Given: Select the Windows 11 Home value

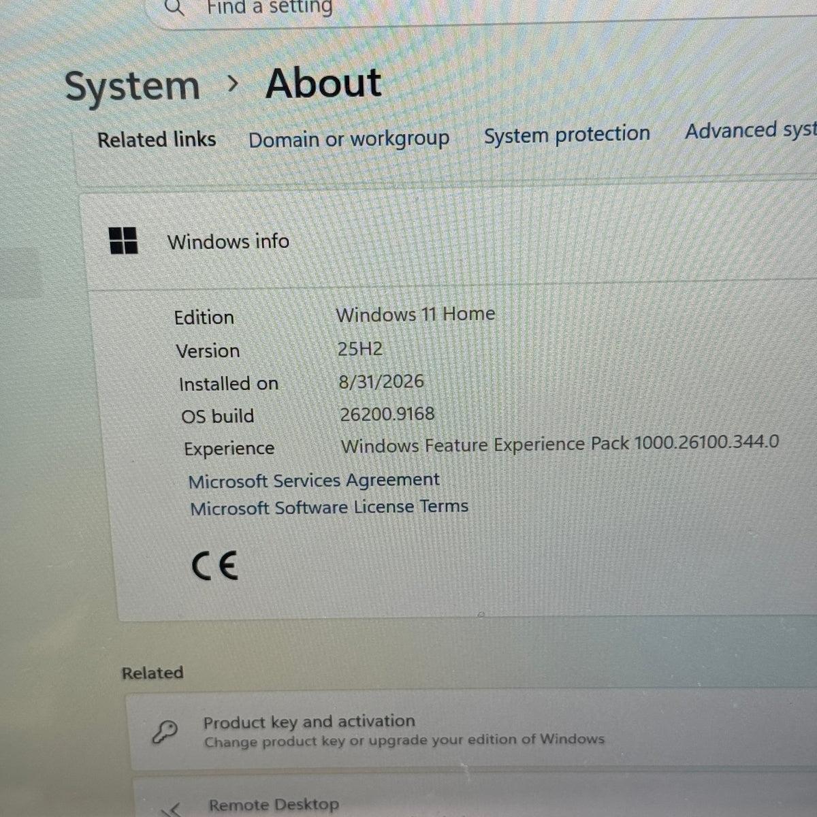Looking at the screenshot, I should tap(415, 315).
